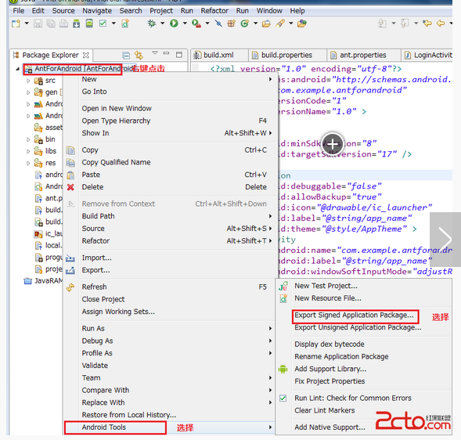
Task: Click Fix Project Properties
Action: pos(330,380)
